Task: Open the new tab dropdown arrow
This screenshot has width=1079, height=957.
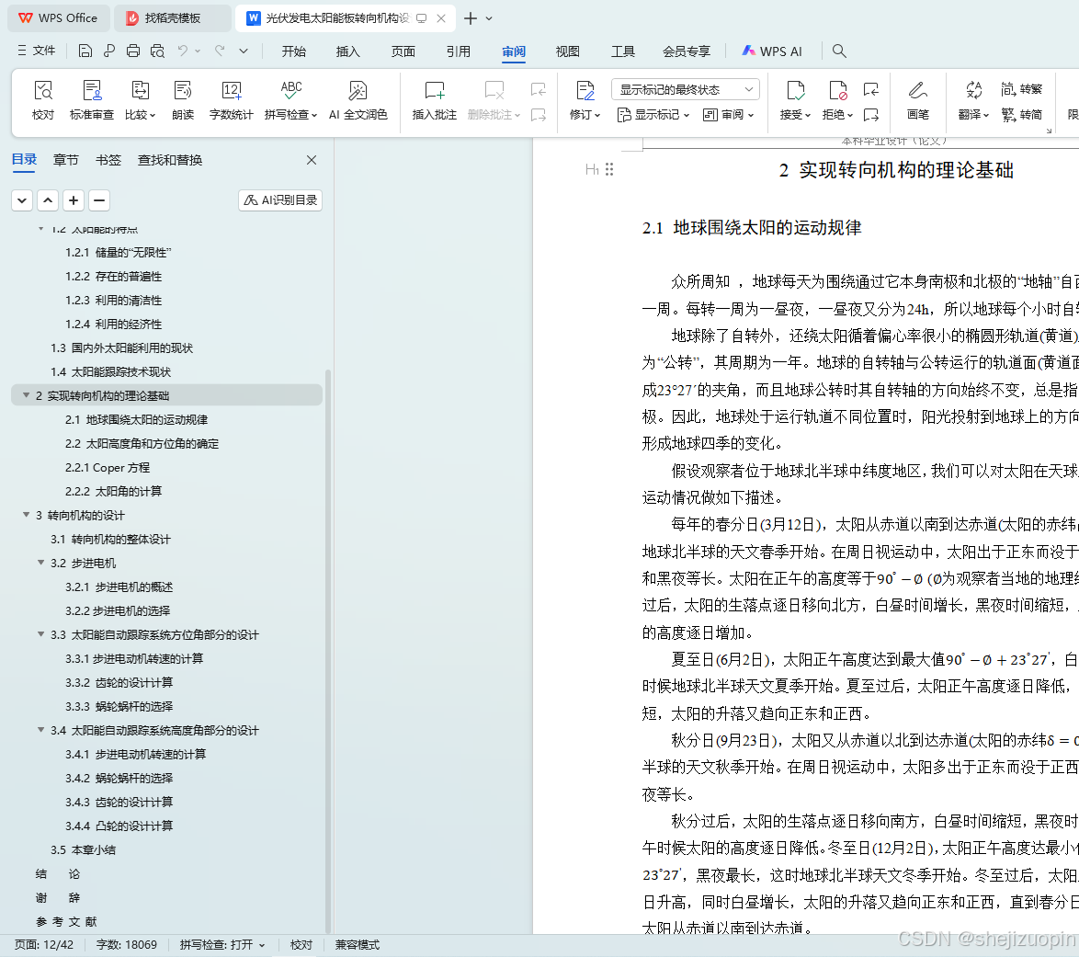Action: coord(489,18)
